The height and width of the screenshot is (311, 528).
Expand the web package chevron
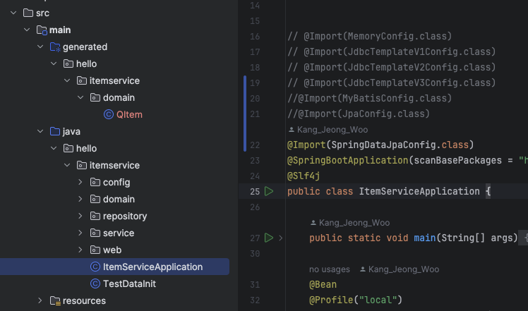point(80,250)
